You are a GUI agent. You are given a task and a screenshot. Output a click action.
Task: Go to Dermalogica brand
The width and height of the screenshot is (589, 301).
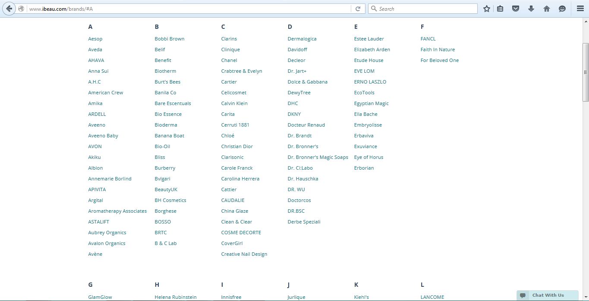pos(302,39)
